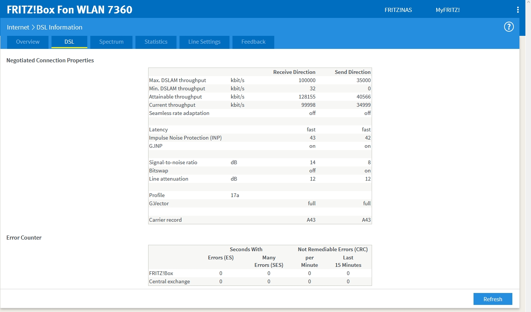Viewport: 531px width, 312px height.
Task: Select the DSL tab
Action: click(69, 42)
